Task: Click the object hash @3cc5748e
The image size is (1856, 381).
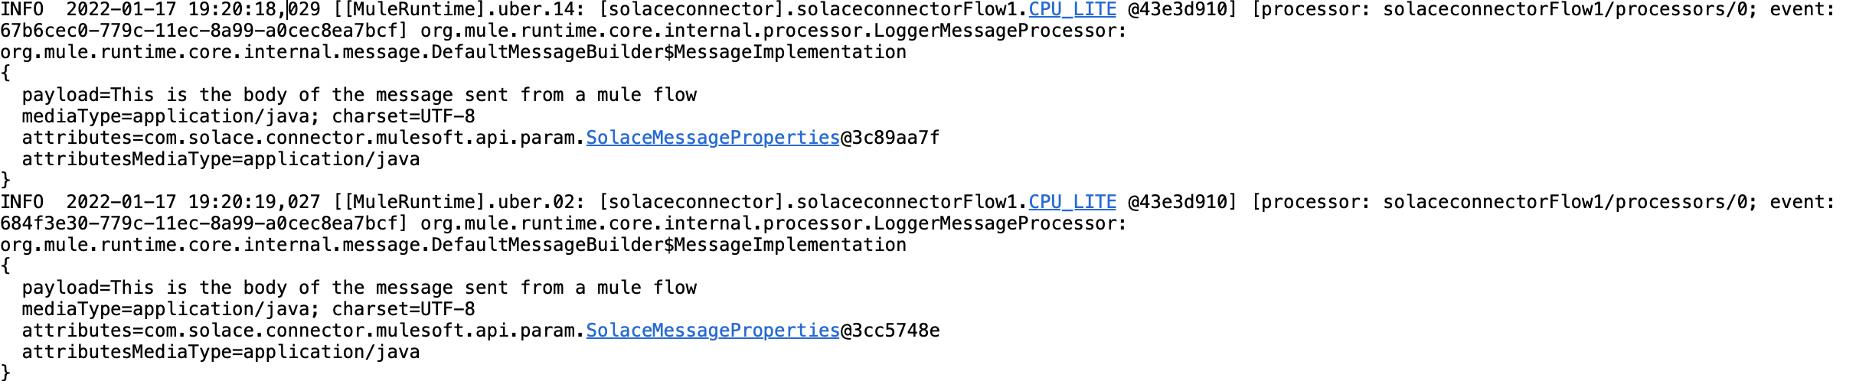Action: 890,331
